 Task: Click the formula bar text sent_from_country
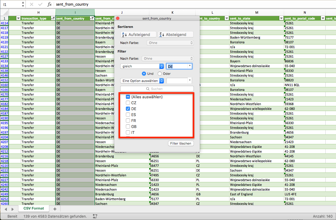point(72,4)
